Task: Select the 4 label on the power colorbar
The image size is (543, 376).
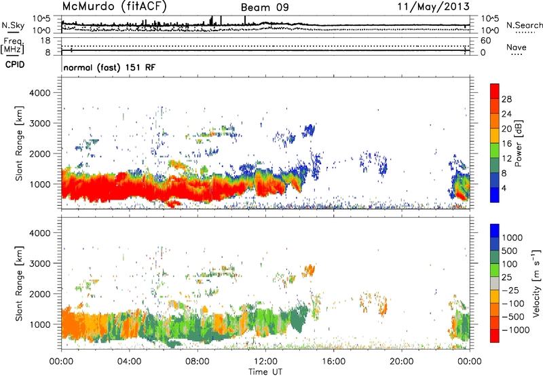Action: click(504, 189)
